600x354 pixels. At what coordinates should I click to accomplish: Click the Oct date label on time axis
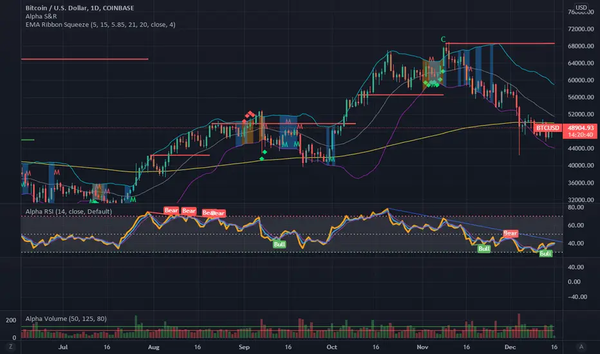pyautogui.click(x=332, y=347)
